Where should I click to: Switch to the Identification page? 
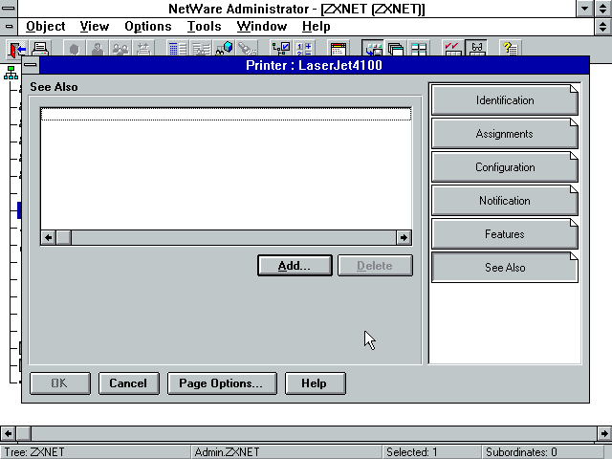pos(504,100)
